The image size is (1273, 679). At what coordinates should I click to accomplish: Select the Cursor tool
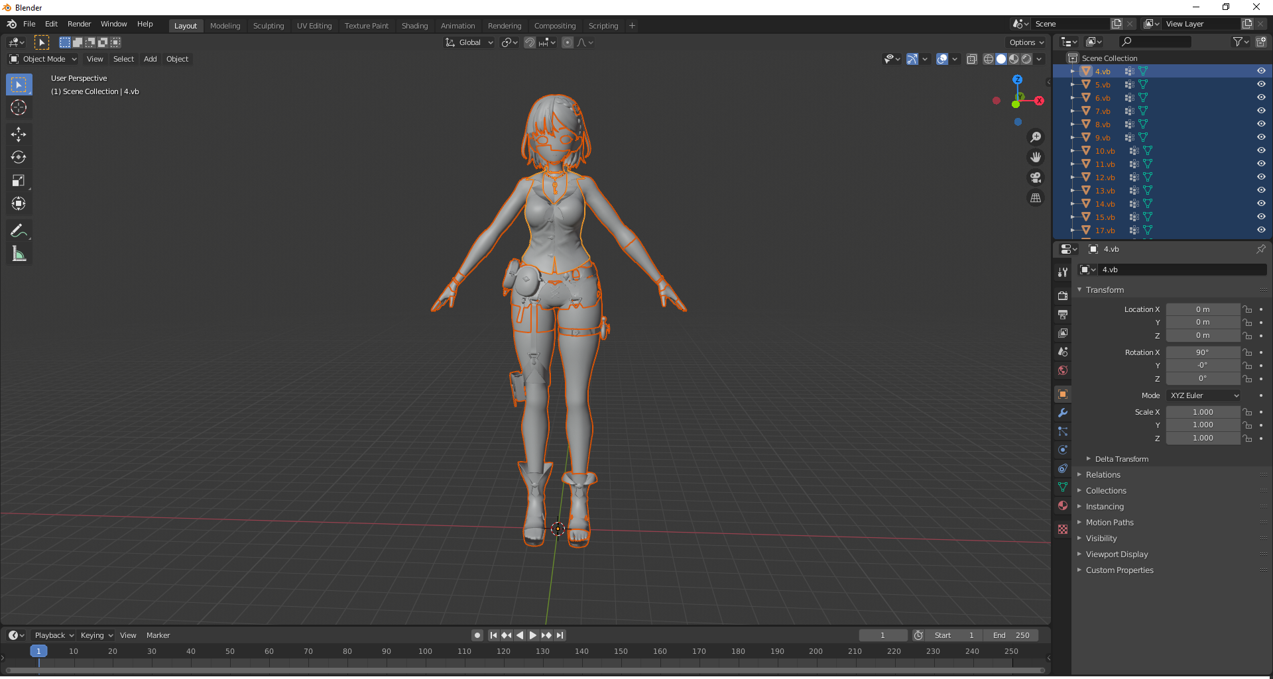tap(19, 108)
